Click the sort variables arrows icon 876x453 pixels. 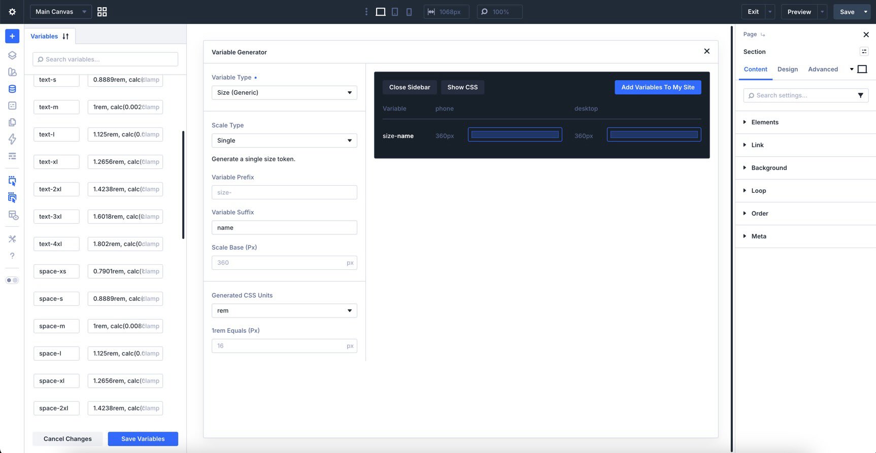click(x=65, y=37)
